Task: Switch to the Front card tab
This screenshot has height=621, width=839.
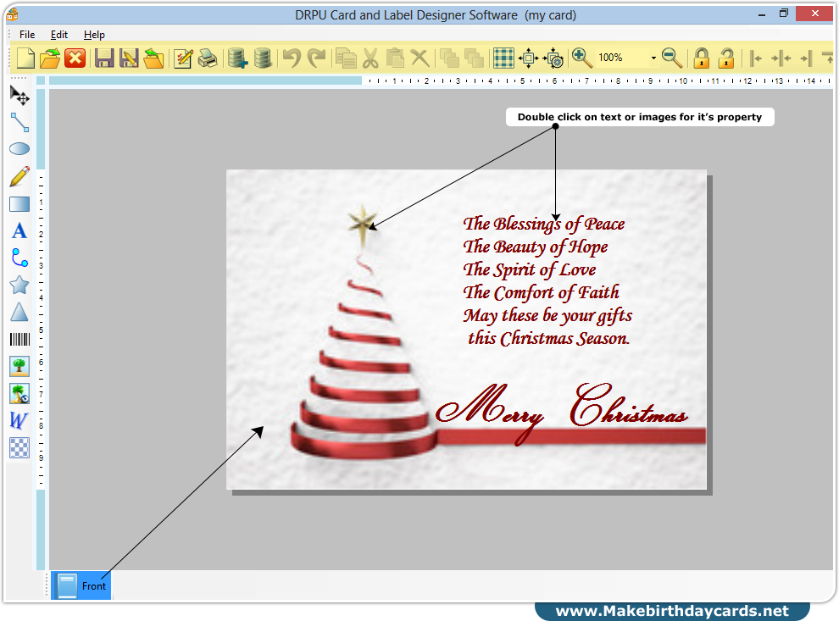Action: tap(81, 585)
